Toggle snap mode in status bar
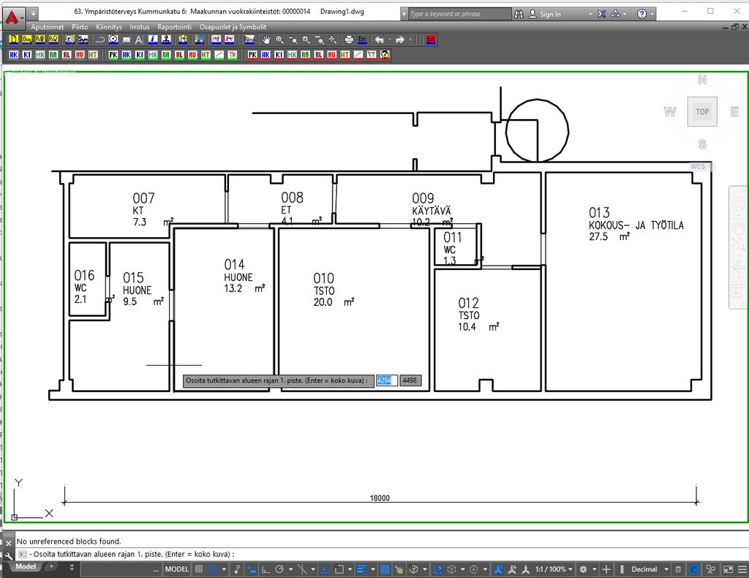This screenshot has height=578, width=749. (212, 569)
